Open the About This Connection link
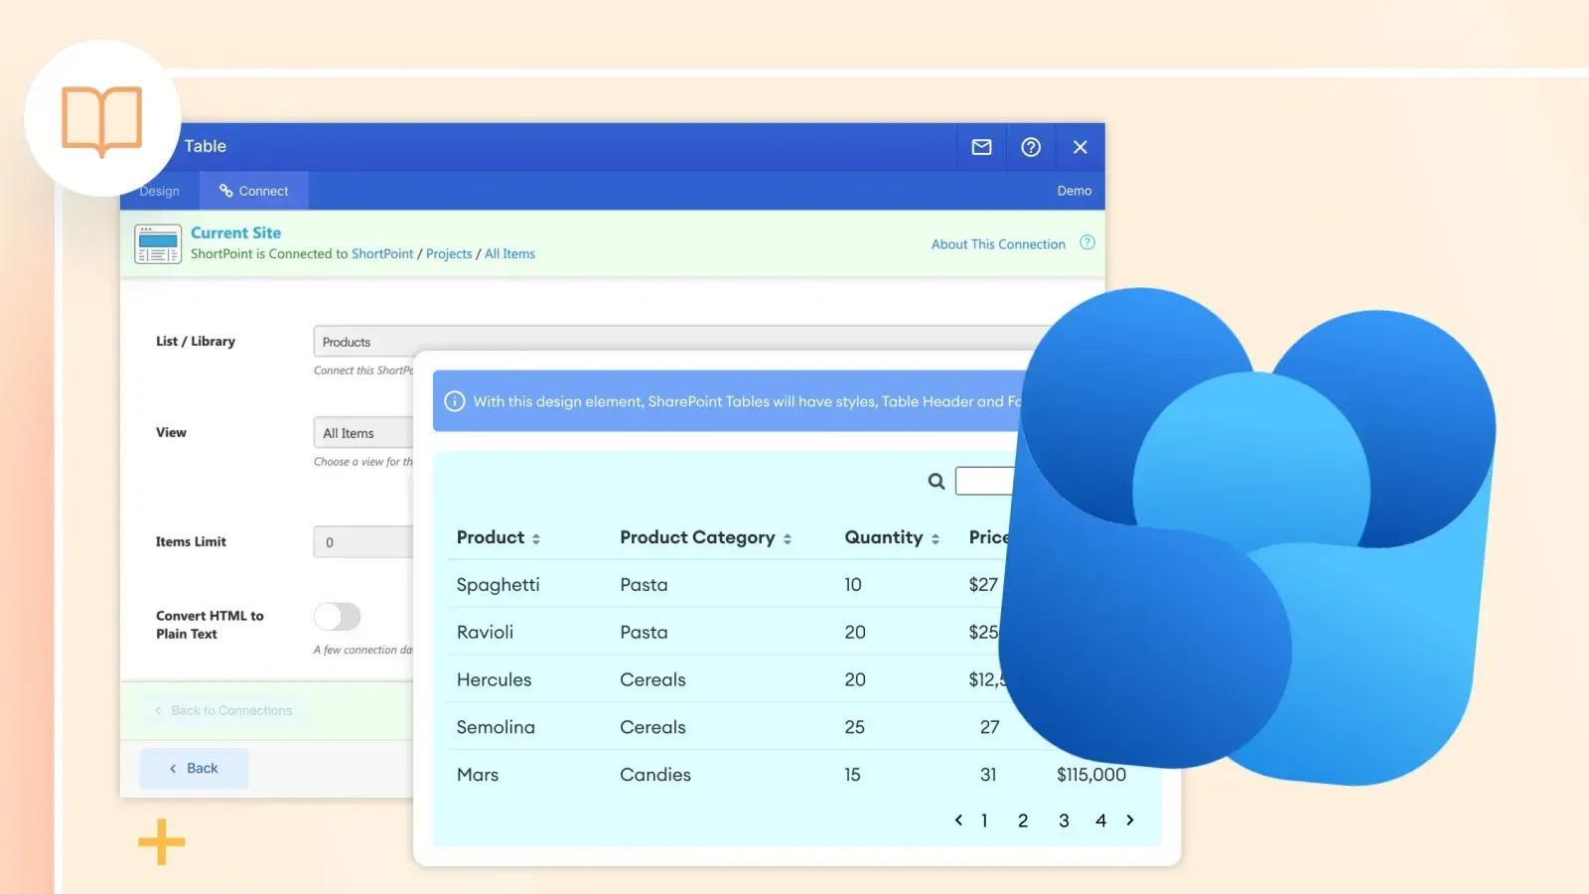The width and height of the screenshot is (1589, 894). (997, 244)
